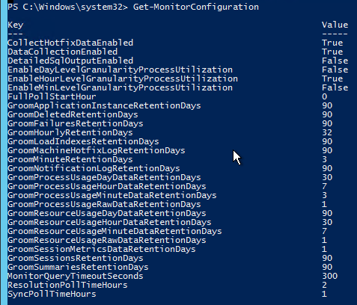Click the Get-MonitorConfiguration command text
Screen dimensions: 357x305
coord(196,7)
